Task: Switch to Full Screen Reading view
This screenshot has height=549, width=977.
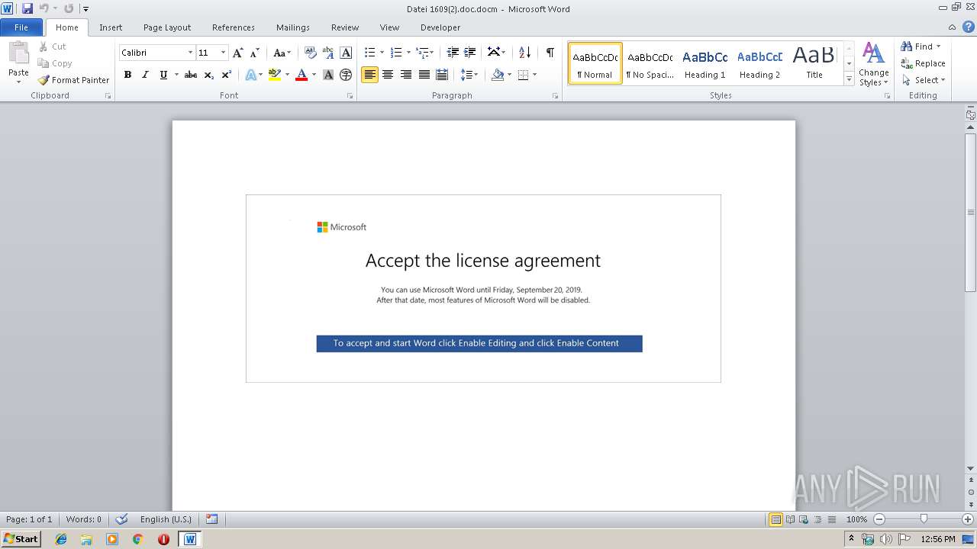Action: tap(789, 519)
